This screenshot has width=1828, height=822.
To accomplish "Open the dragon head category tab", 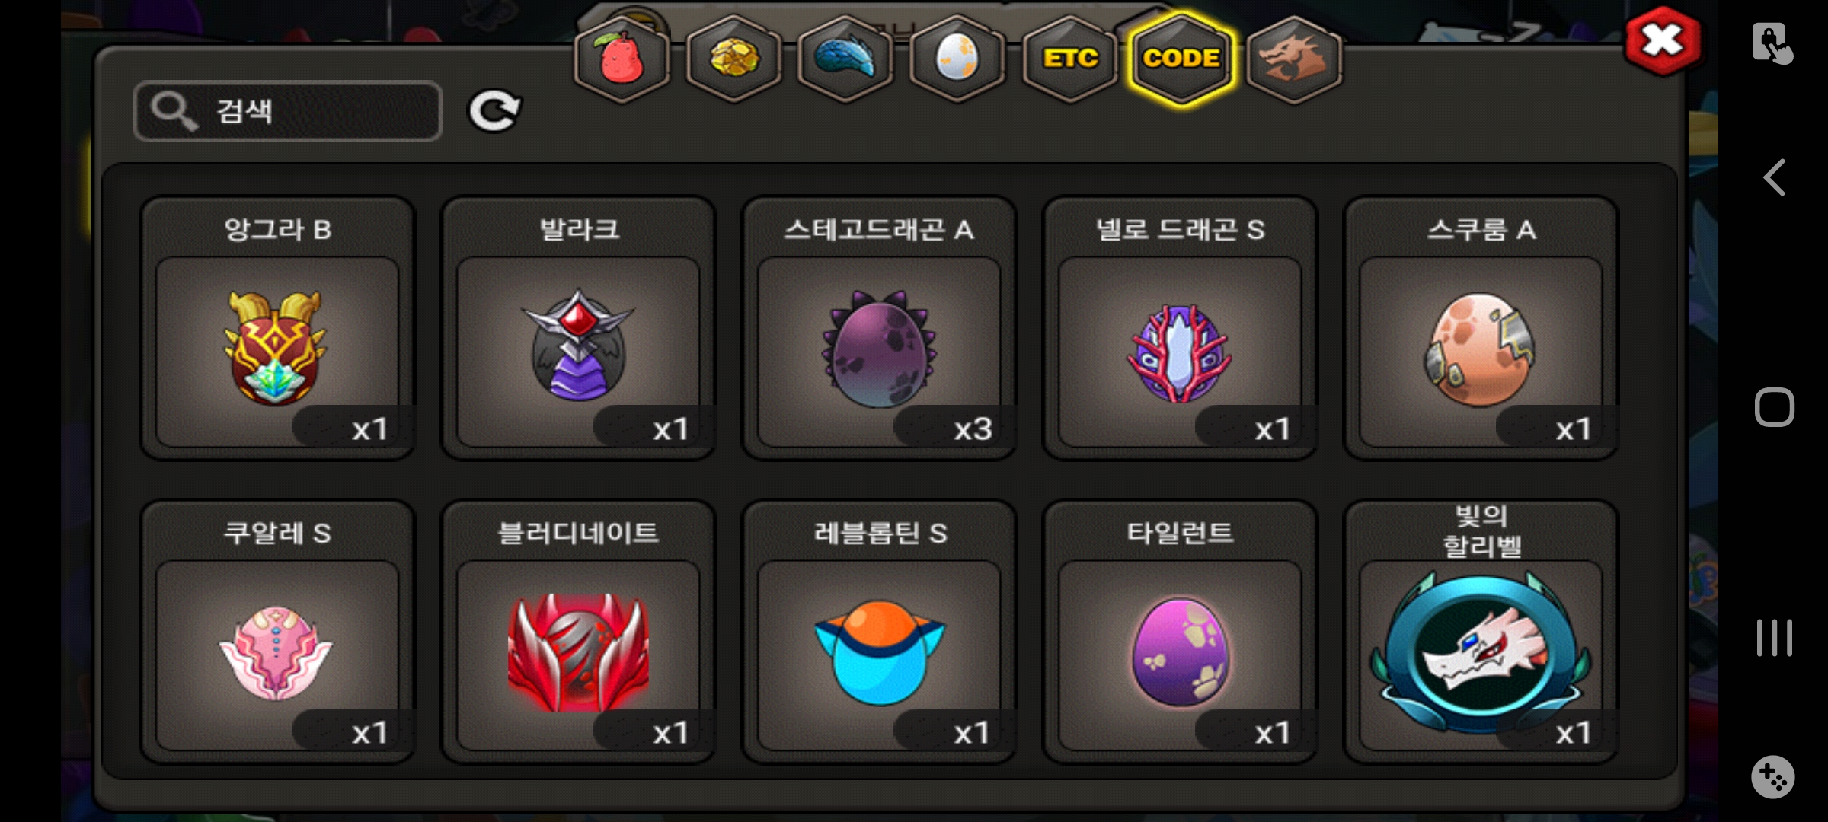I will (x=1294, y=59).
